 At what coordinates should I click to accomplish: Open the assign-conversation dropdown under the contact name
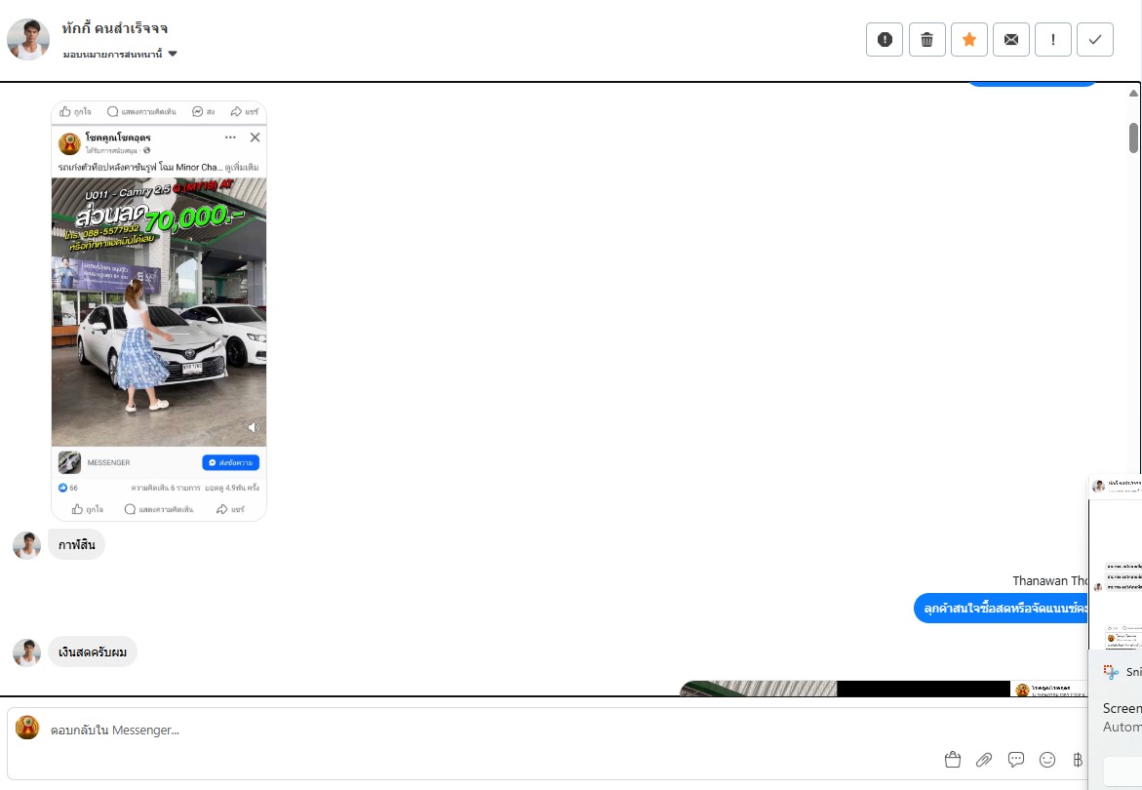tap(120, 54)
